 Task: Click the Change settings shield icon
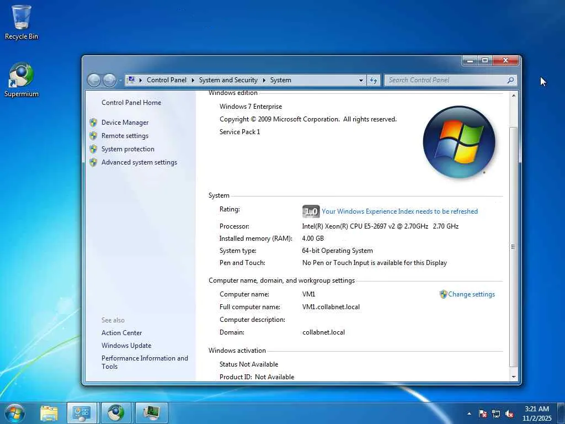443,294
